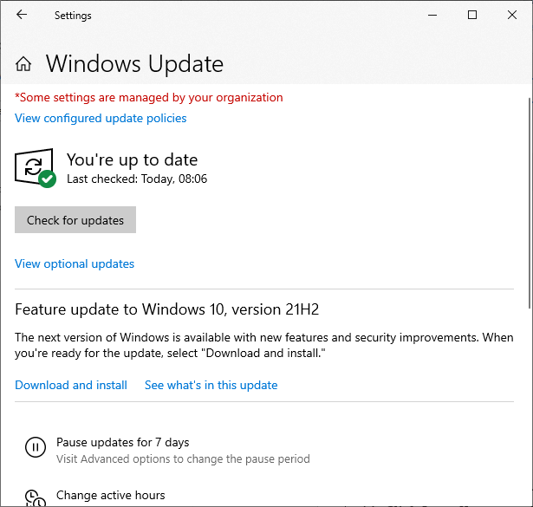The width and height of the screenshot is (533, 507).
Task: Close the Settings window
Action: click(x=512, y=16)
